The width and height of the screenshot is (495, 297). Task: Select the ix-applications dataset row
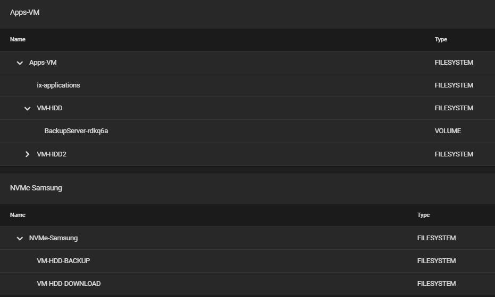pyautogui.click(x=248, y=85)
